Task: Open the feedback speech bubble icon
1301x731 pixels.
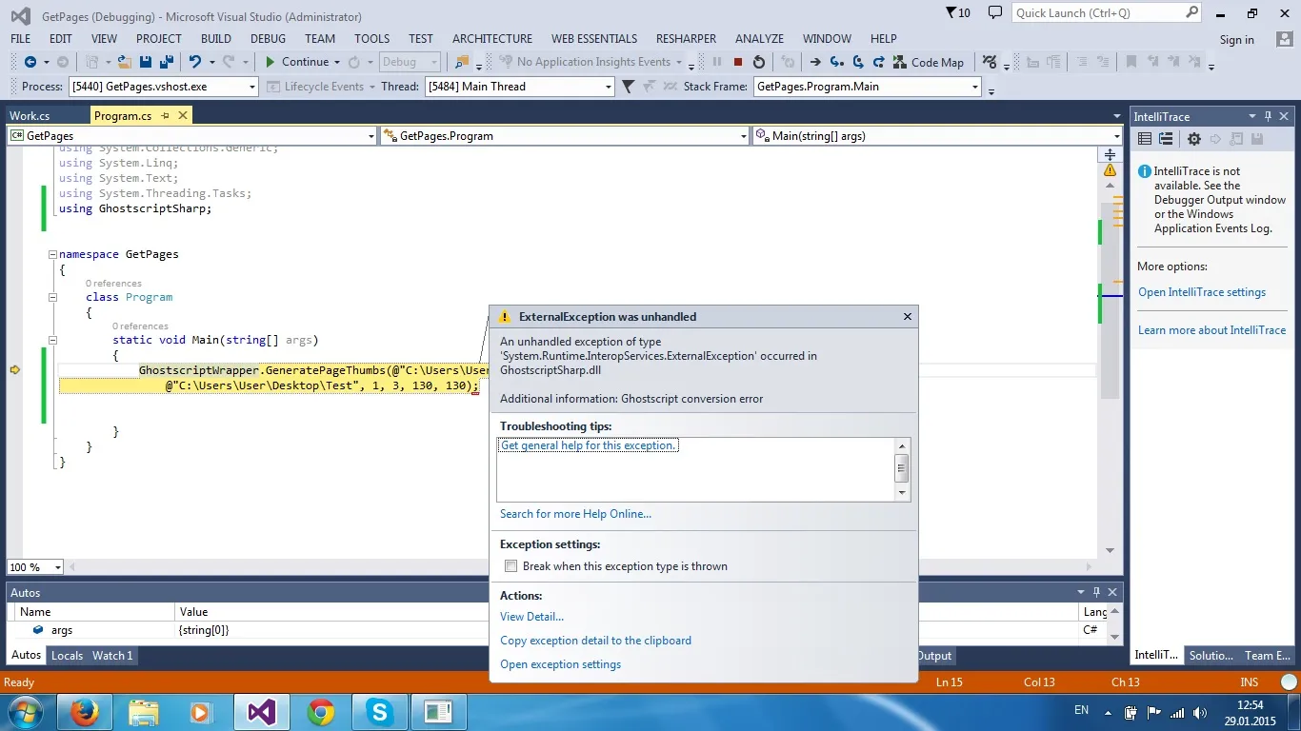Action: point(995,13)
